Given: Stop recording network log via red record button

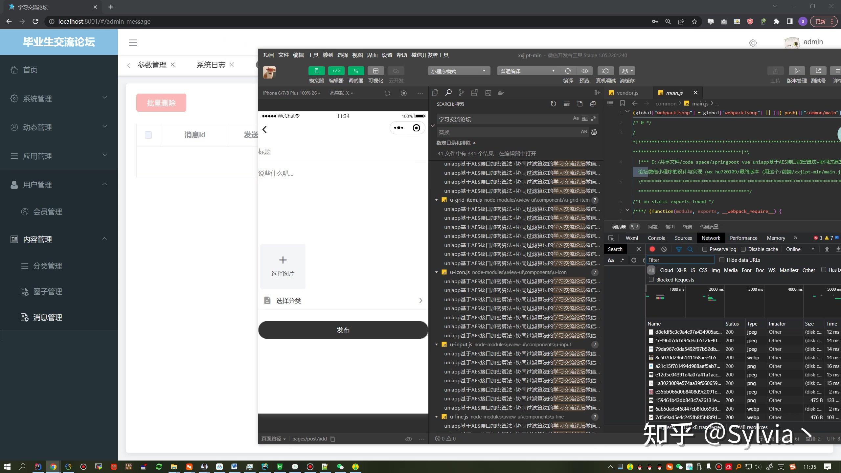Looking at the screenshot, I should (x=652, y=249).
